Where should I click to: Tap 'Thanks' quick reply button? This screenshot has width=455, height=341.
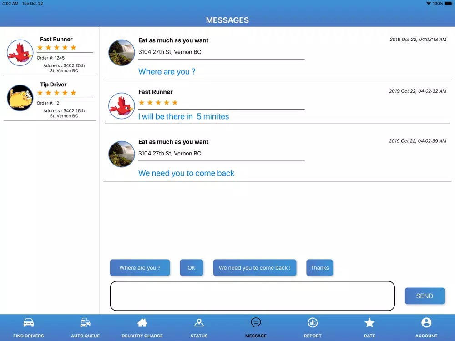[319, 268]
